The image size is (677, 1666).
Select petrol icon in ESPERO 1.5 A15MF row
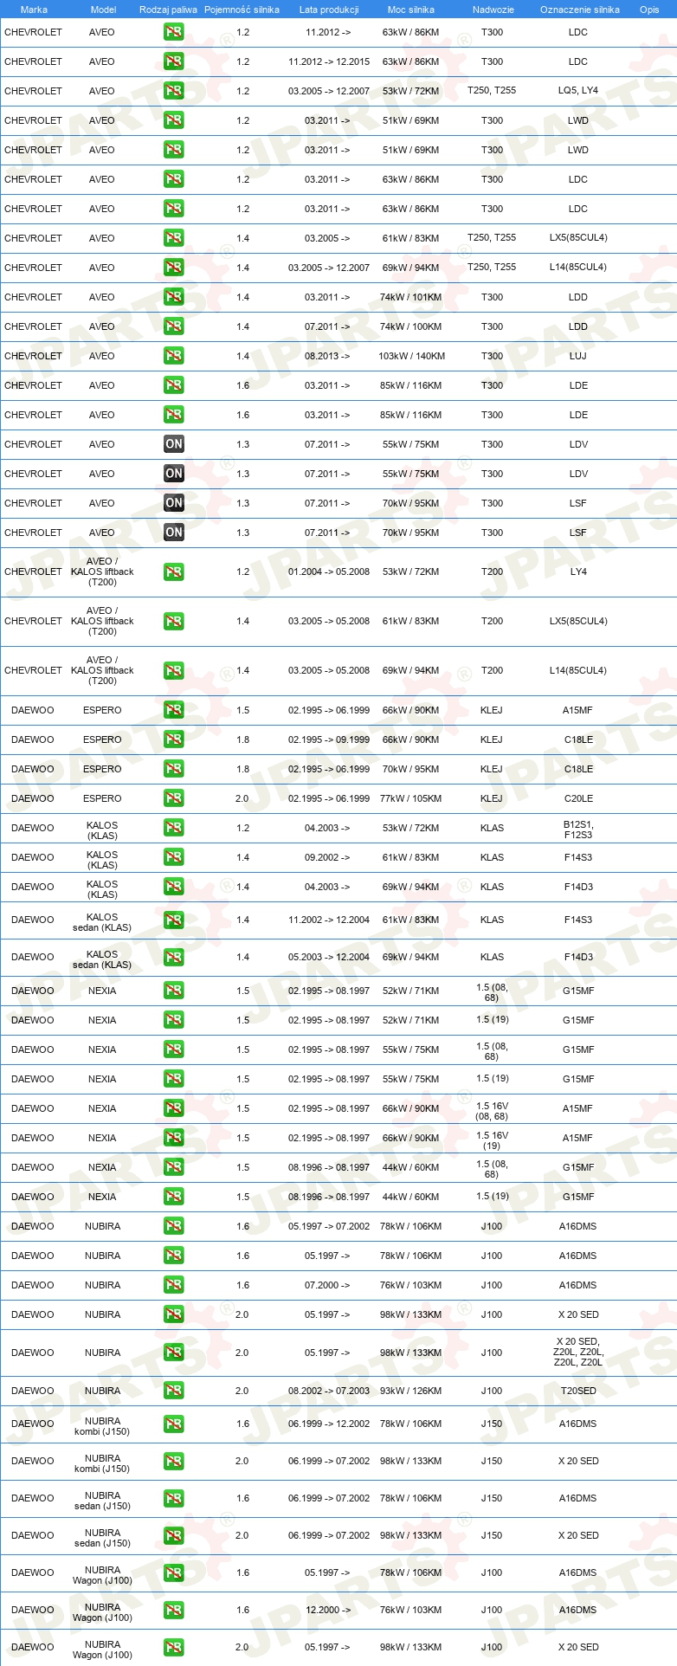tap(174, 710)
